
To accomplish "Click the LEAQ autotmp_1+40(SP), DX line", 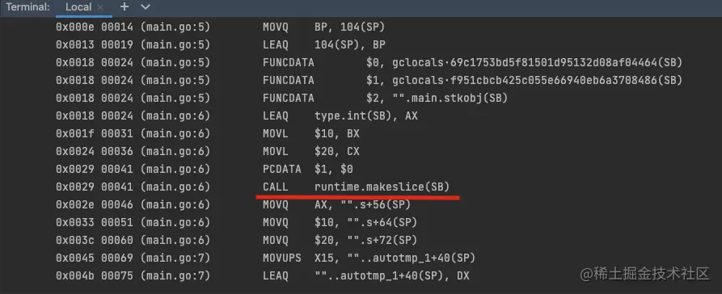I will click(365, 276).
